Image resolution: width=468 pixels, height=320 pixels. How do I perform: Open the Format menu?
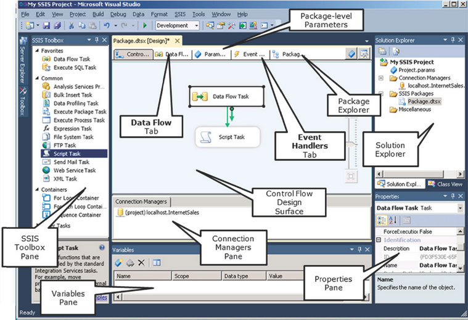(159, 14)
